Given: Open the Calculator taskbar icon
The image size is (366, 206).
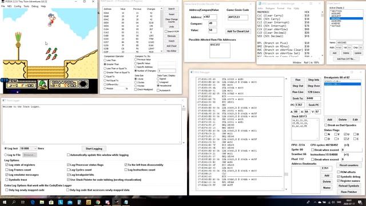Looking at the screenshot, I should [79, 202].
